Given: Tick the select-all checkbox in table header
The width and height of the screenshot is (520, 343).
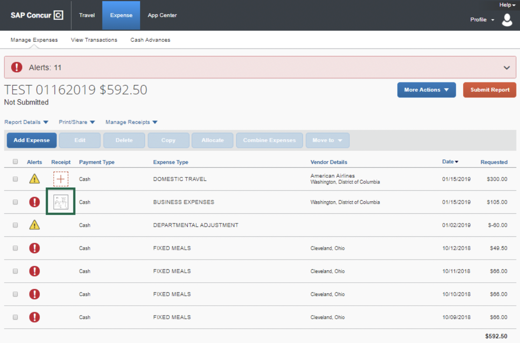Looking at the screenshot, I should coord(16,162).
